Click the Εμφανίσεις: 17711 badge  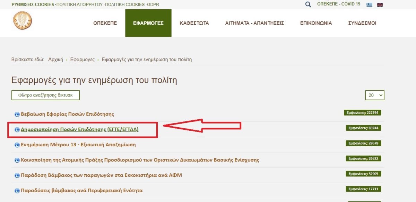pyautogui.click(x=363, y=189)
